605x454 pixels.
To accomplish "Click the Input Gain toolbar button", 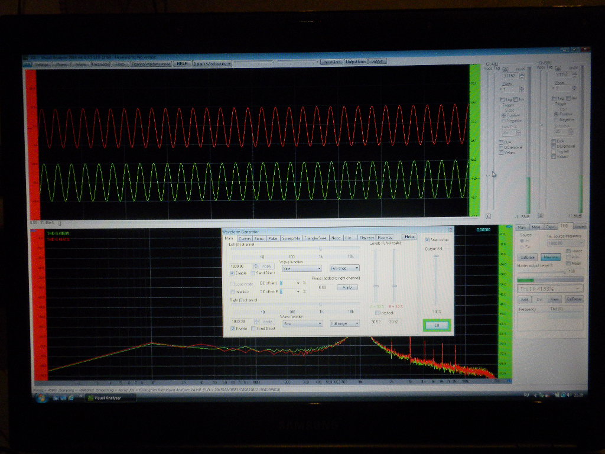I will 331,61.
